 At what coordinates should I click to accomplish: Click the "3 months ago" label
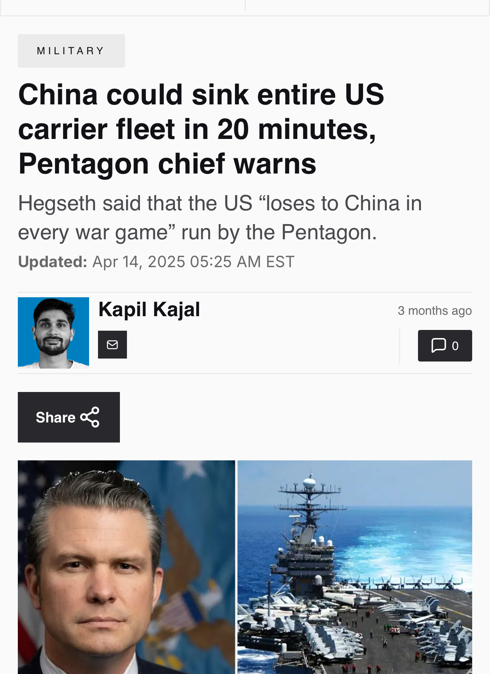pyautogui.click(x=435, y=311)
